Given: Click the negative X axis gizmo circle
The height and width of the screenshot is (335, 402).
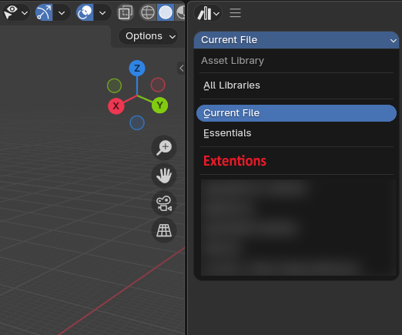Looking at the screenshot, I should pos(158,85).
